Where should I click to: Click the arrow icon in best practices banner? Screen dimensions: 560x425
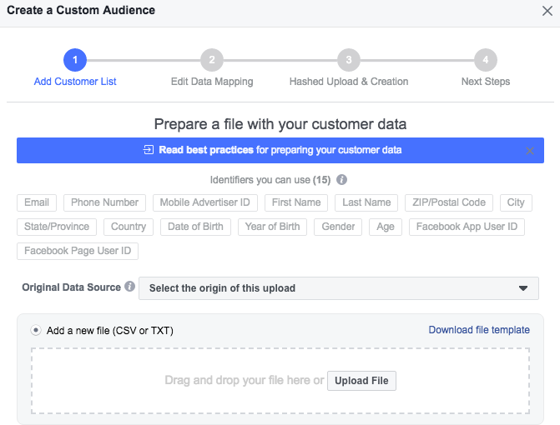[149, 151]
